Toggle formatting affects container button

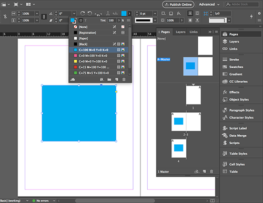coord(80,20)
